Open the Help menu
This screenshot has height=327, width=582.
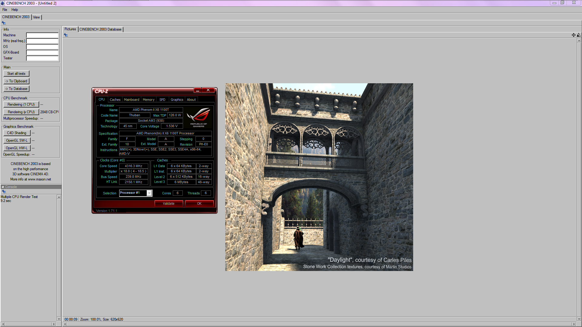point(15,10)
